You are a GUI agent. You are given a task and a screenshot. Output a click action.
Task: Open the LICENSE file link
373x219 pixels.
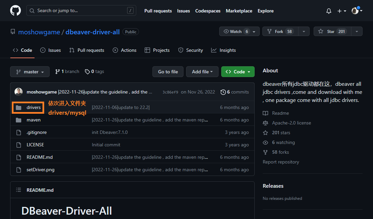point(35,144)
